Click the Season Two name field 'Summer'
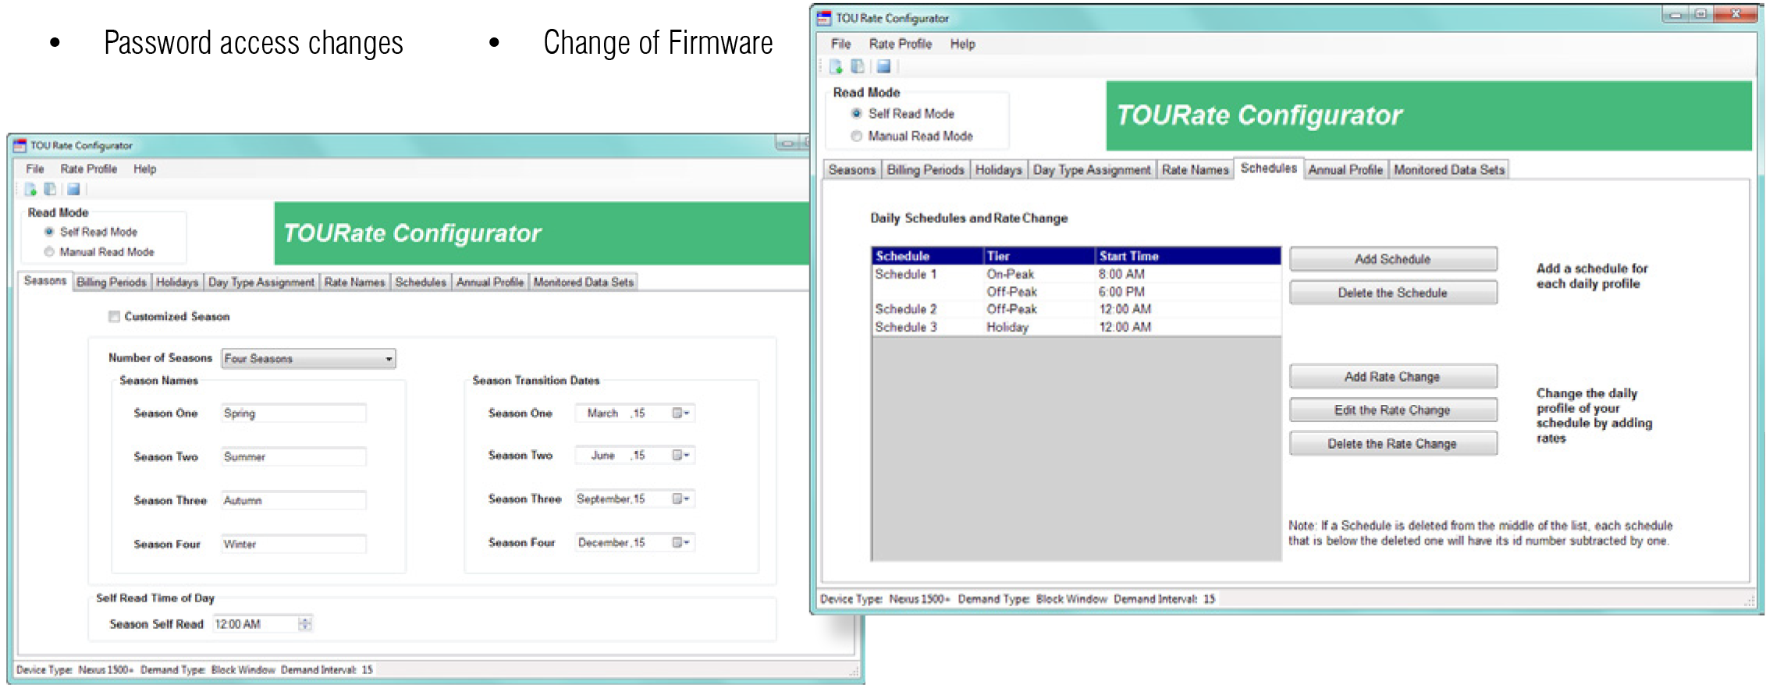 (x=293, y=456)
